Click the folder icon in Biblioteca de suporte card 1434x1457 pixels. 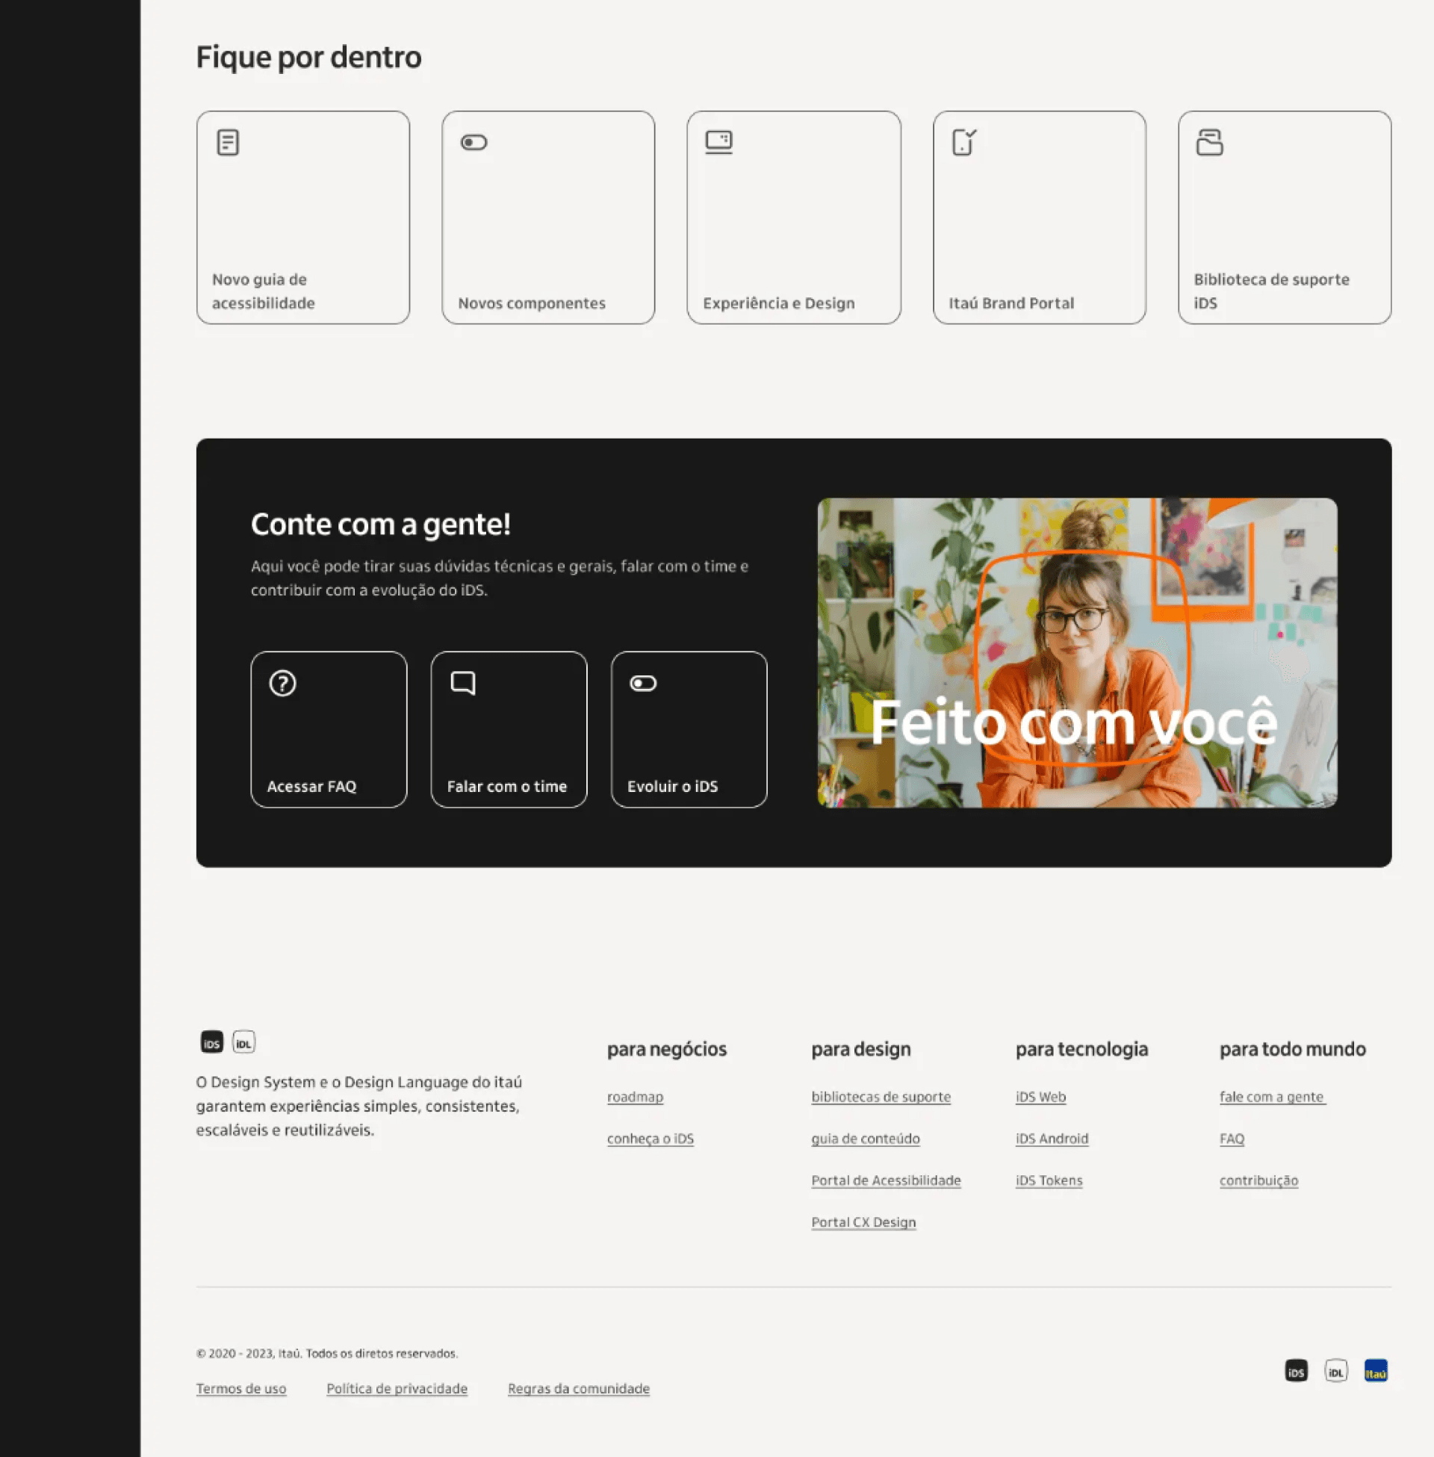tap(1208, 142)
